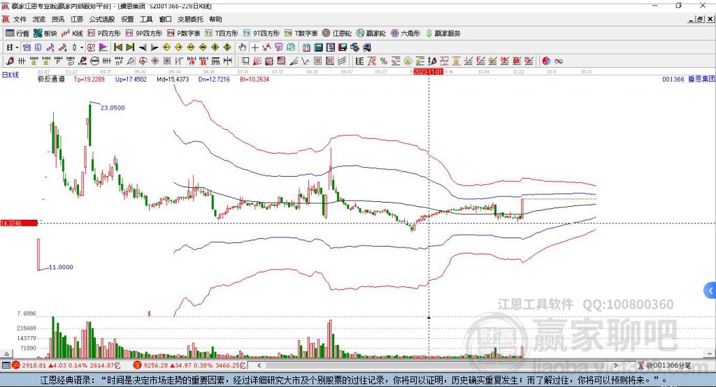
Task: Open the 行情 market quotes view
Action: (17, 34)
